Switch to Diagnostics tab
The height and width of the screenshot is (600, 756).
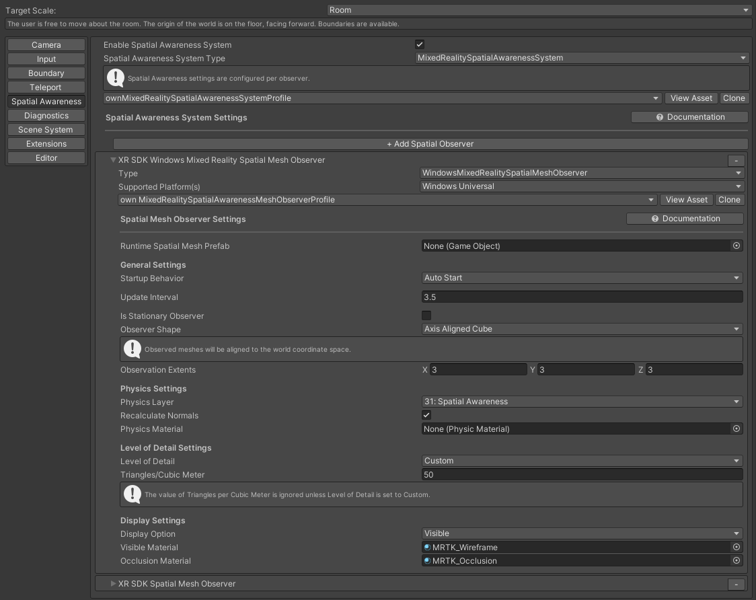point(46,115)
